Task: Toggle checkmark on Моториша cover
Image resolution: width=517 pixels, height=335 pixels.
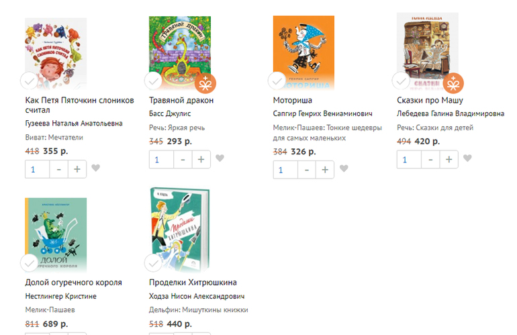Action: pos(277,81)
